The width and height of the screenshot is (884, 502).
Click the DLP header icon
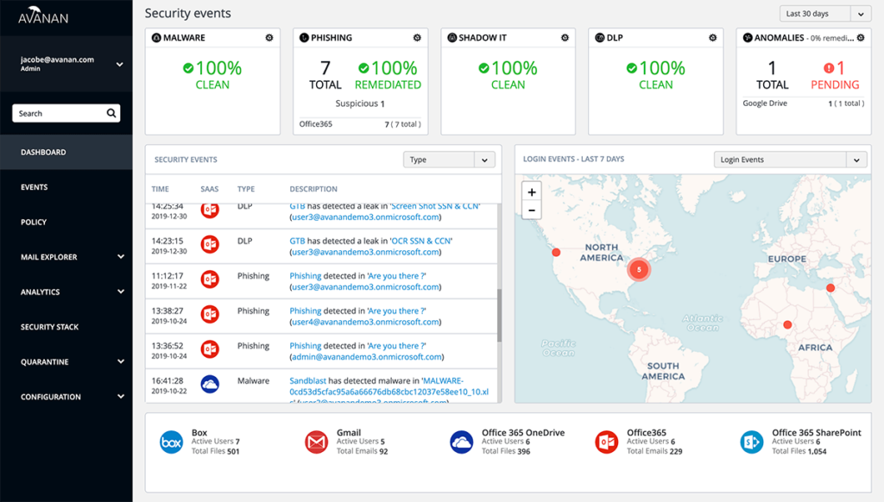click(x=600, y=38)
